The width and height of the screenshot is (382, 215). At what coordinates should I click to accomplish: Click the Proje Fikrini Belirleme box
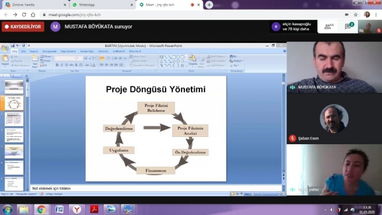tap(155, 108)
